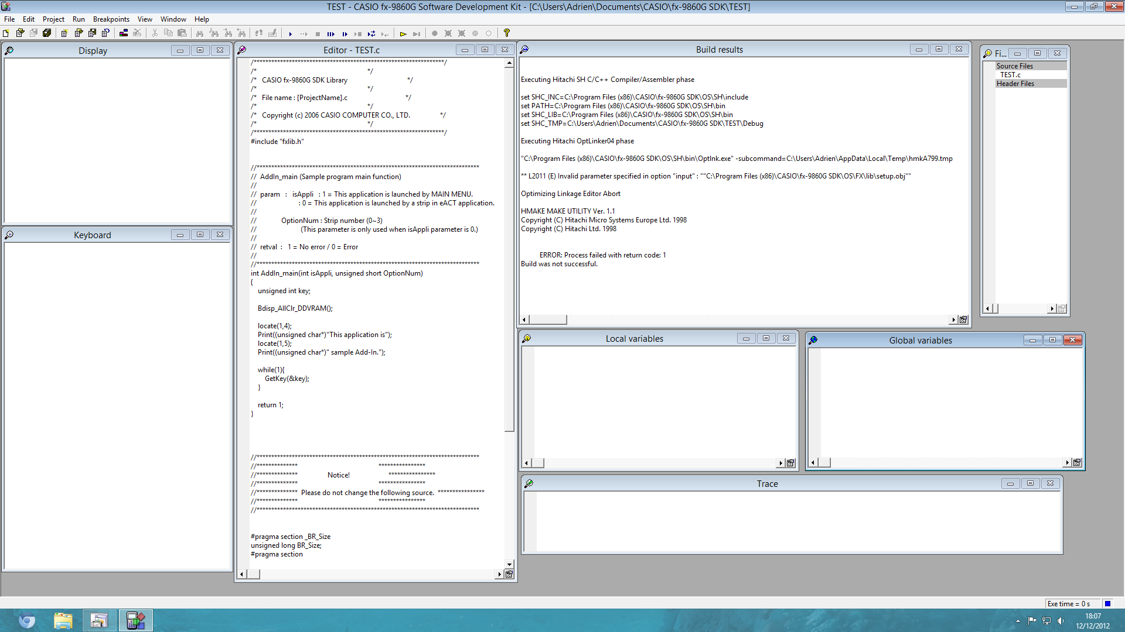Click the three-bars-and-arrow toolbar icon

pyautogui.click(x=331, y=34)
